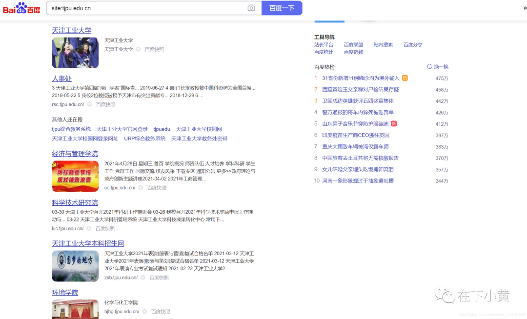The image size is (527, 319).
Task: Click zsb.tjpu.edu.cn/ URL
Action: pos(121,278)
